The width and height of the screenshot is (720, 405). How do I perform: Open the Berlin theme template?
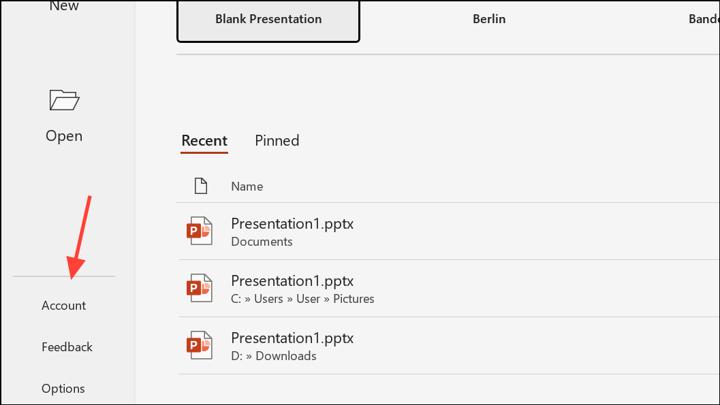coord(489,19)
